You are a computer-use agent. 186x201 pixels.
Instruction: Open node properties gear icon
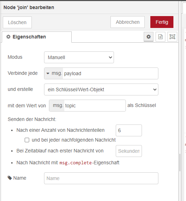pyautogui.click(x=149, y=37)
